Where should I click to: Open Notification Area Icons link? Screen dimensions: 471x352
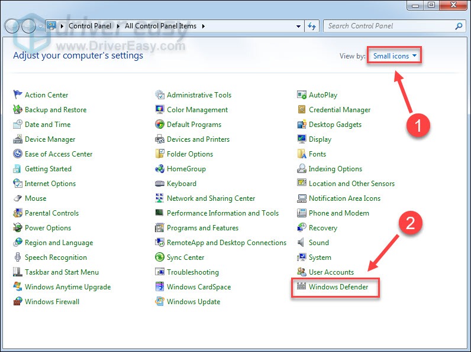[x=344, y=198]
